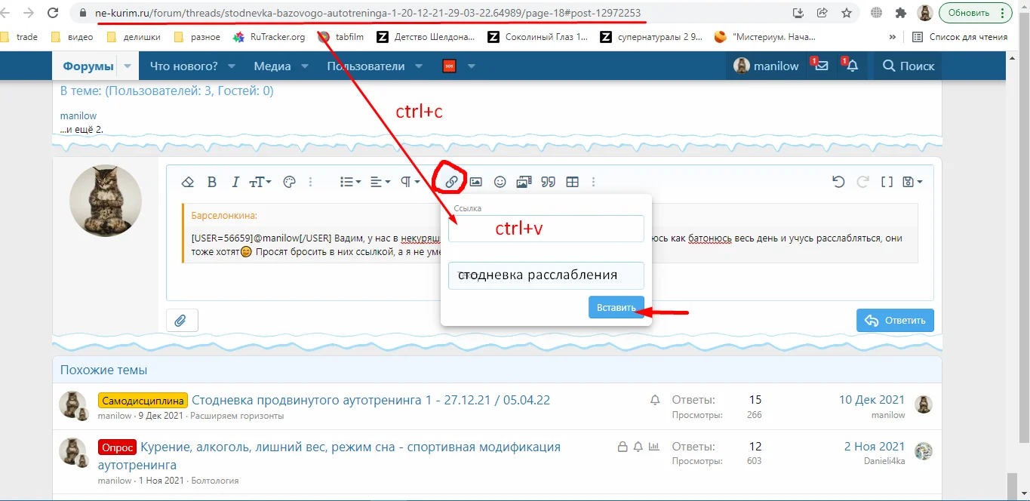Insert a table in editor
The width and height of the screenshot is (1030, 501).
pyautogui.click(x=573, y=182)
